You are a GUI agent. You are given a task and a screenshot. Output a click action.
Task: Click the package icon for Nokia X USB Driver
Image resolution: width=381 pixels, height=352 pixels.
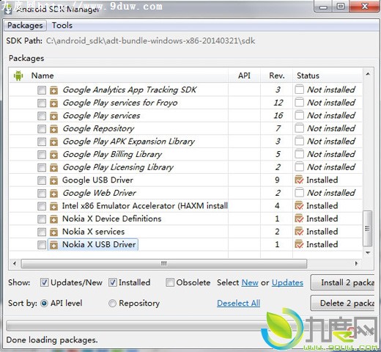(53, 245)
